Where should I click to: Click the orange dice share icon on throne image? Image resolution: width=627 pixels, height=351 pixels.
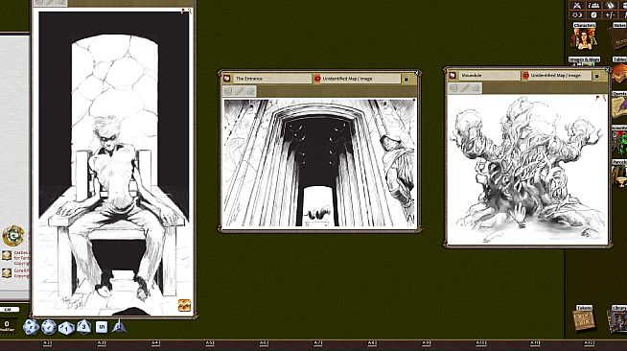(184, 305)
